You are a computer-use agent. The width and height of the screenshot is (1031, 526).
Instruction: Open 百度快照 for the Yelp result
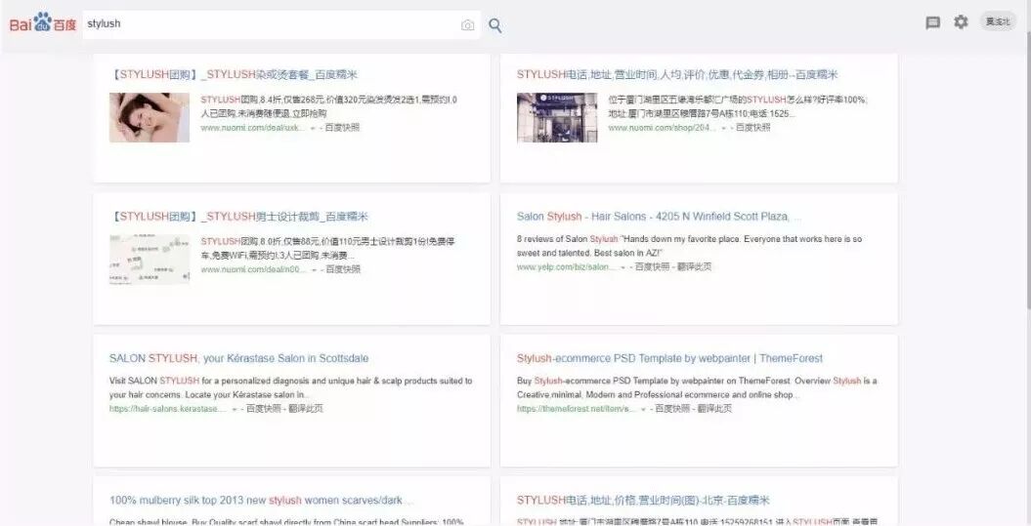[x=652, y=266]
